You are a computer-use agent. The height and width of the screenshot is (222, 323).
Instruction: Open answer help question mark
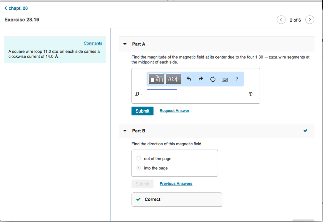coord(237,79)
